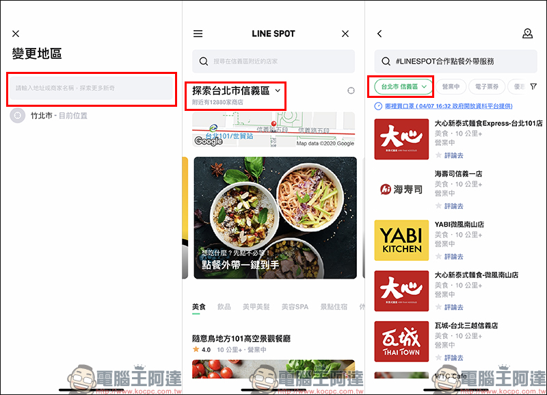Switch to the 美甲美髮 category tab
Image resolution: width=547 pixels, height=395 pixels.
(256, 307)
